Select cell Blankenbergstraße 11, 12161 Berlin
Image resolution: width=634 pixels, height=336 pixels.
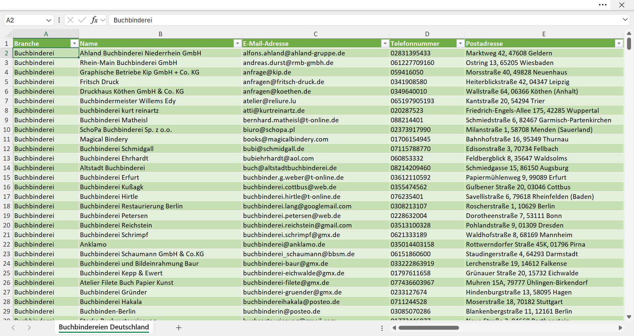544,311
